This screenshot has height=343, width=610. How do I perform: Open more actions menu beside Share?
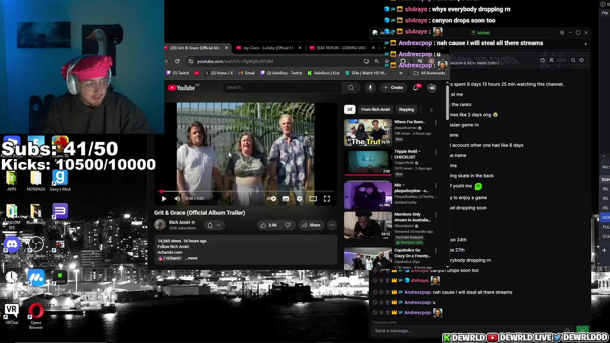[x=332, y=225]
